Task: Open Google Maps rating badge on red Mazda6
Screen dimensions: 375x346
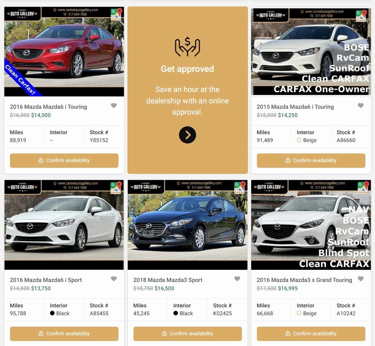Action: 116,14
